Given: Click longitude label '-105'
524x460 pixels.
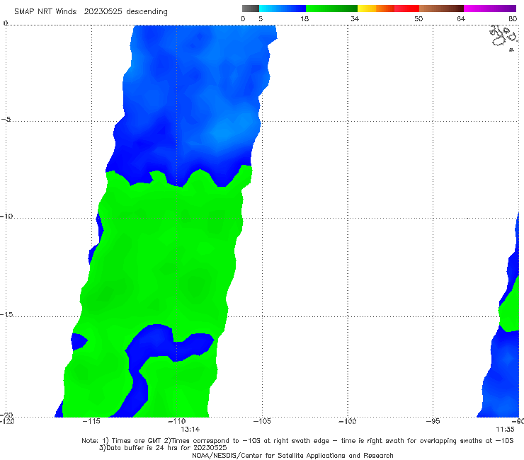Looking at the screenshot, I should click(x=262, y=421).
